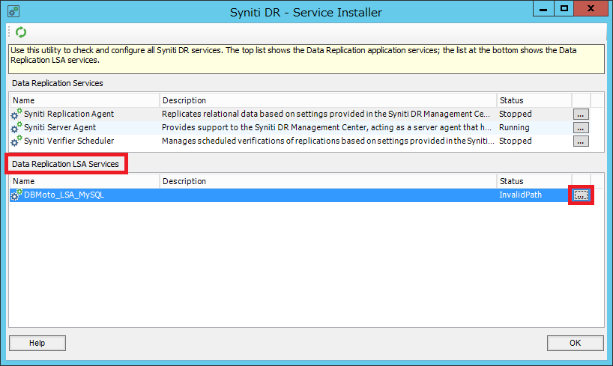This screenshot has width=613, height=366.
Task: Click the app icon in title bar
Action: pos(13,11)
